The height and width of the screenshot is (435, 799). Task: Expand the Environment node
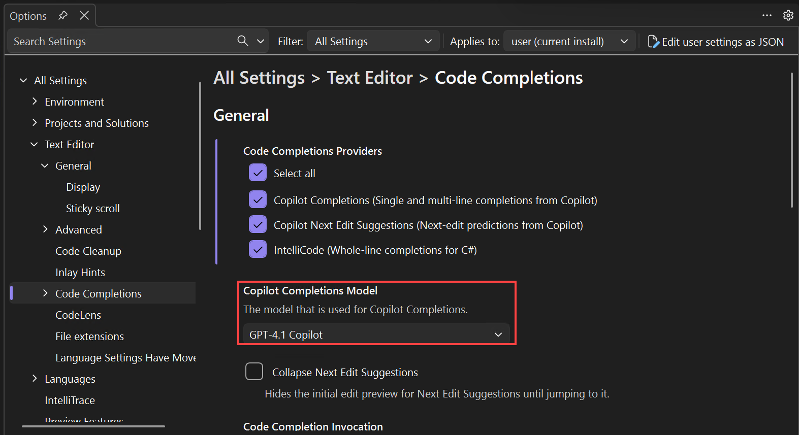point(35,102)
